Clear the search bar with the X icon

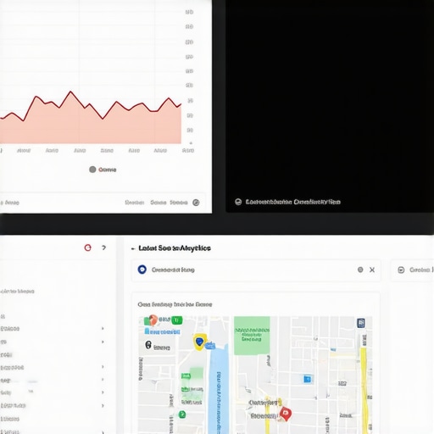(372, 270)
